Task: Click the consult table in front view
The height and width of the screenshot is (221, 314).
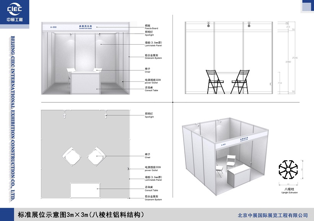Action: [86, 83]
